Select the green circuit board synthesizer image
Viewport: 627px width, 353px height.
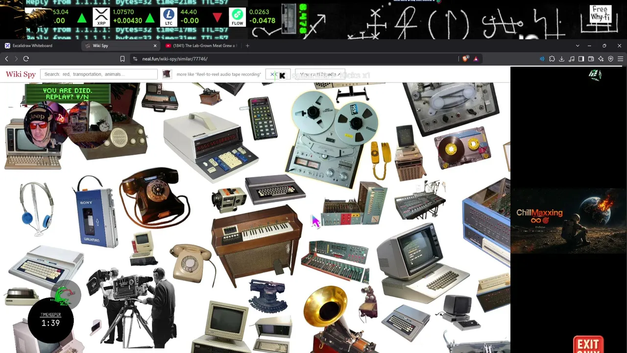point(336,261)
